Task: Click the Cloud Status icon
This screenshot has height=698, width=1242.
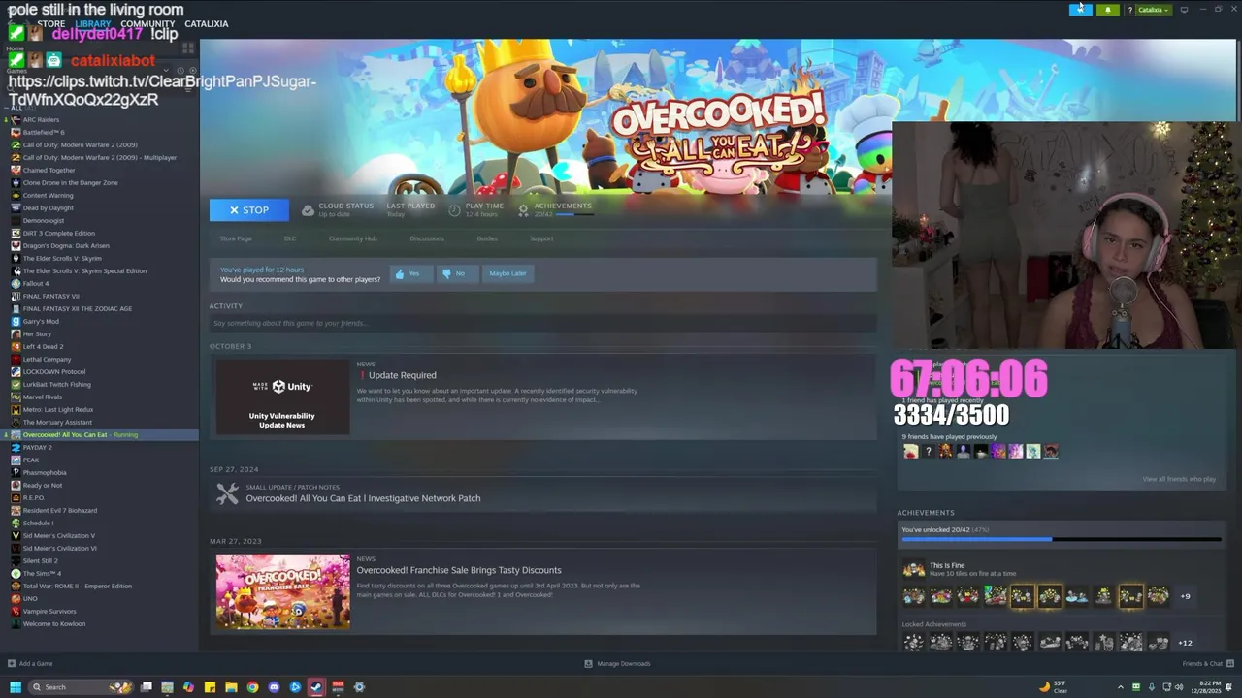Action: 308,209
